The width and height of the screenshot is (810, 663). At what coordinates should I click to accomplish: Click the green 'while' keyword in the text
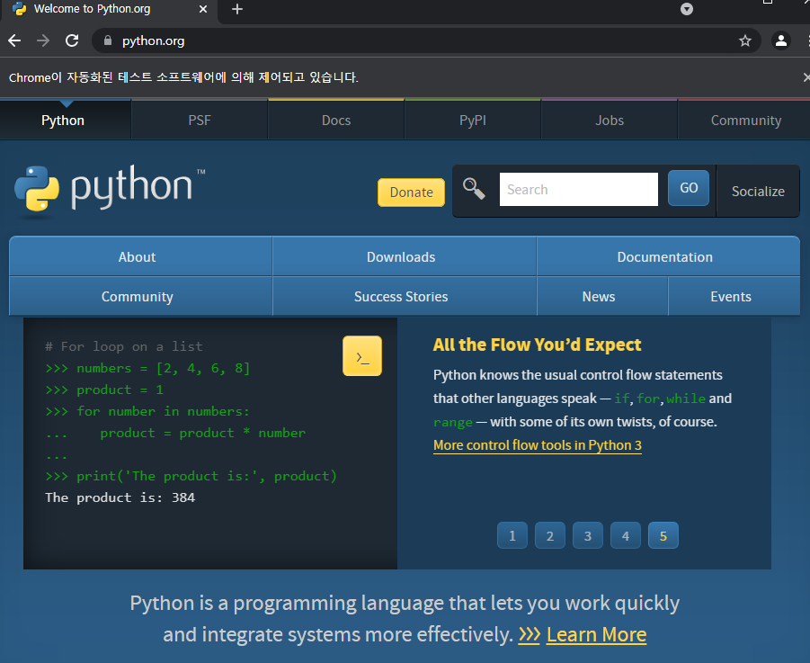(686, 399)
